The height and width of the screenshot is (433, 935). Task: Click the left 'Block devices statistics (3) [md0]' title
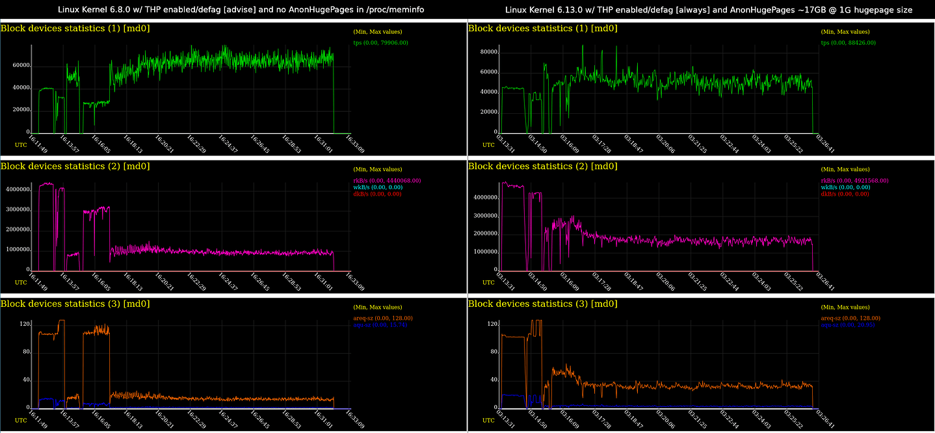75,304
